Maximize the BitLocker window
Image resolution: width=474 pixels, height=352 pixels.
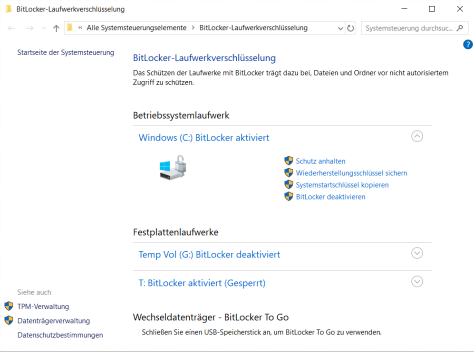[432, 9]
